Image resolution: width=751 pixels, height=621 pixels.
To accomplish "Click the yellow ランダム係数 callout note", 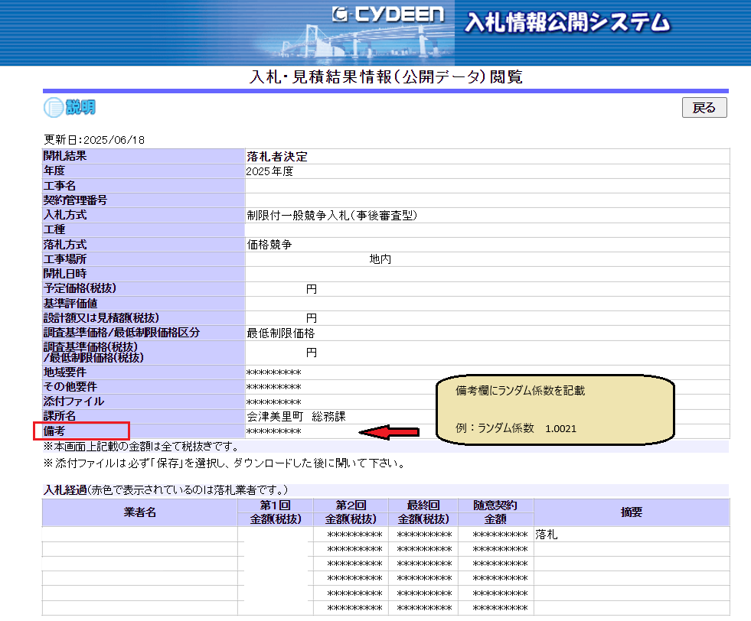I will (554, 409).
